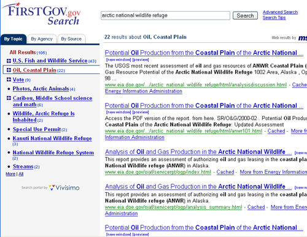Open analysisdiscussion.html URL link
The width and height of the screenshot is (307, 237).
pos(196,85)
